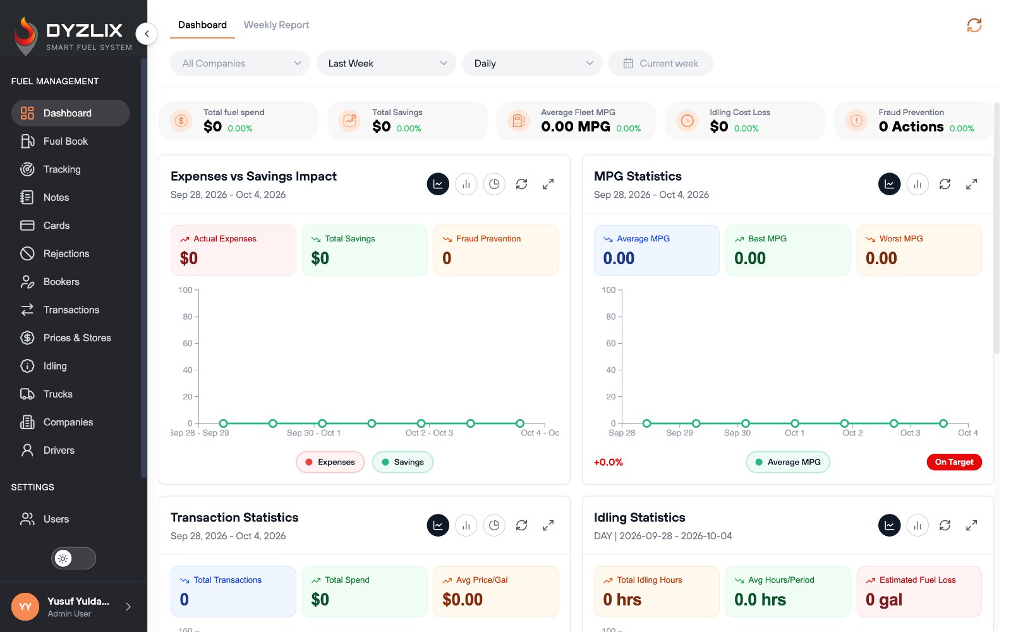Expand Transaction Statistics to fullscreen
Screen dimensions: 1011x632
pyautogui.click(x=548, y=525)
